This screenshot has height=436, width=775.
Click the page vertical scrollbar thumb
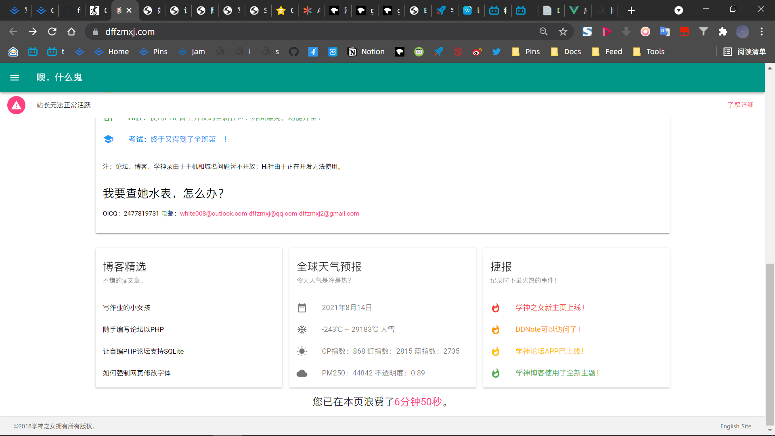pos(770,343)
